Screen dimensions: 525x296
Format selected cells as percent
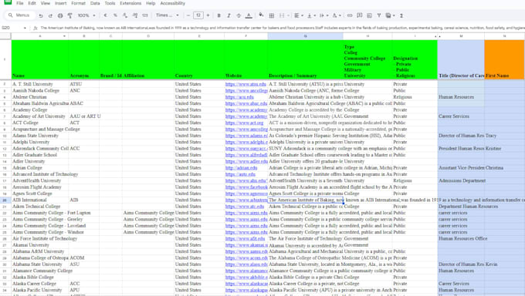coord(115,15)
